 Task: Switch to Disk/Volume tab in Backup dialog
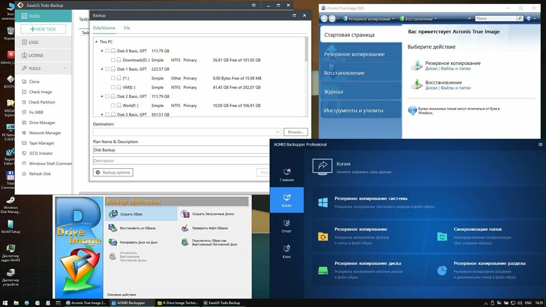(104, 28)
